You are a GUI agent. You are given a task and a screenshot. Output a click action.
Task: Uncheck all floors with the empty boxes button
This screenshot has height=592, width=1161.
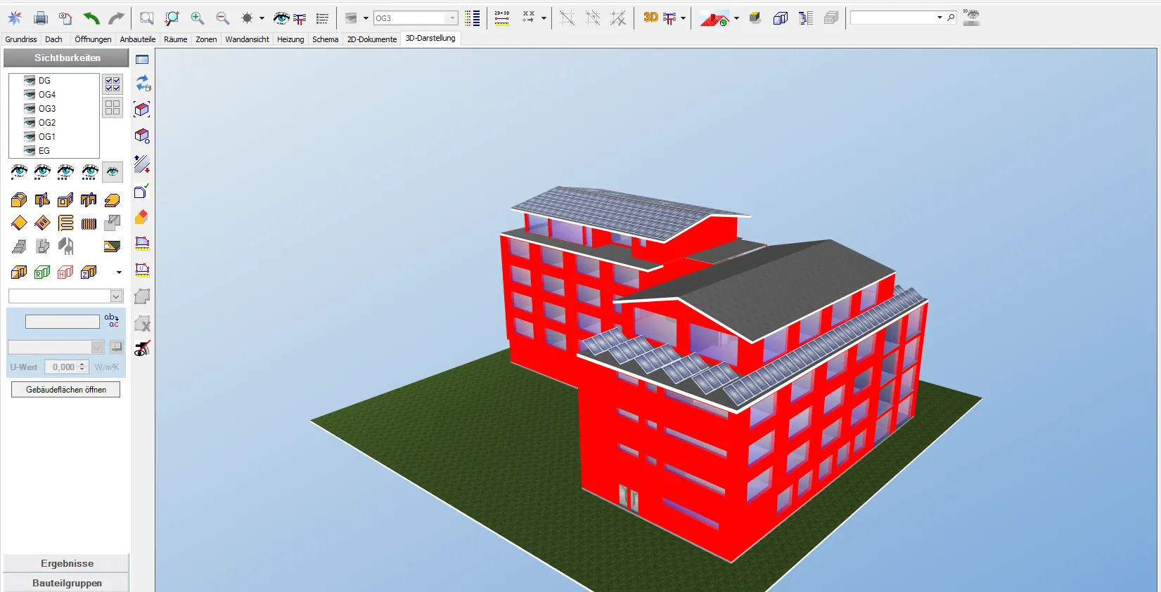pos(113,107)
